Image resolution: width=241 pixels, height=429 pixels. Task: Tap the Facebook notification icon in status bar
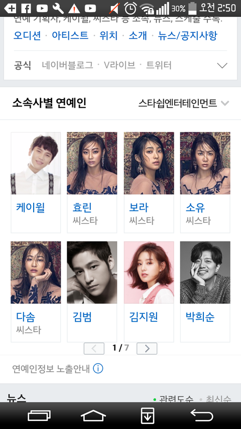[26, 8]
